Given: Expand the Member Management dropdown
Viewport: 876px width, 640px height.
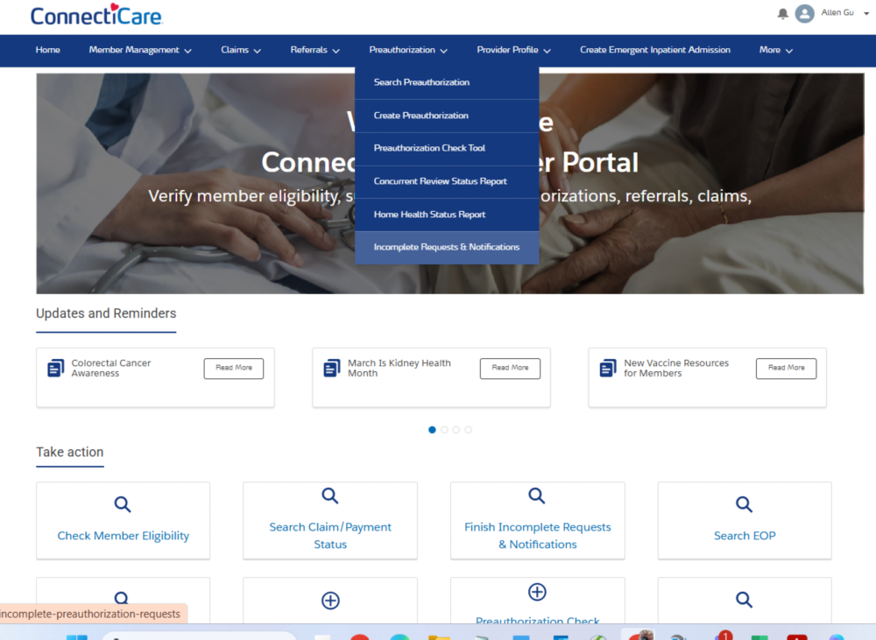Looking at the screenshot, I should point(140,50).
